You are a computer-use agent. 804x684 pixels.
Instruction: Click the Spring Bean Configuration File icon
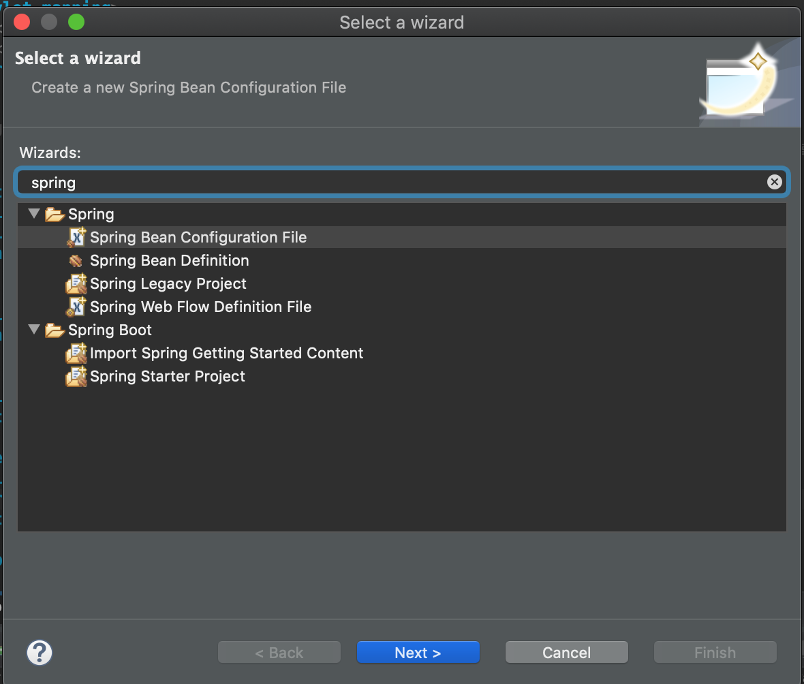click(x=76, y=237)
